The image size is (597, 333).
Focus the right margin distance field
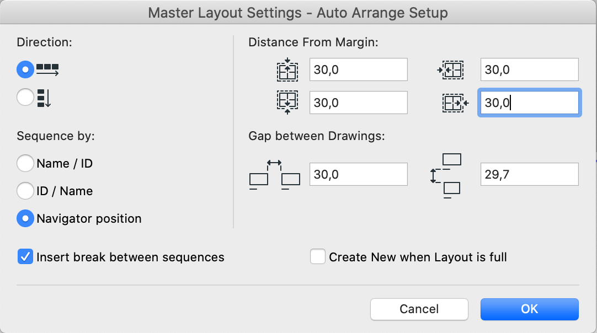tap(530, 103)
